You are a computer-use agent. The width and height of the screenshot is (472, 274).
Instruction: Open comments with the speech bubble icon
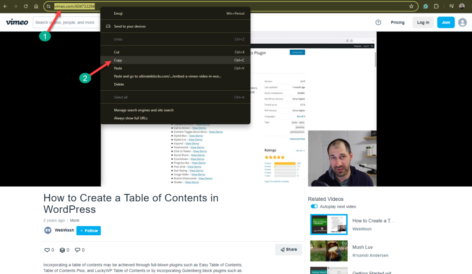click(77, 250)
